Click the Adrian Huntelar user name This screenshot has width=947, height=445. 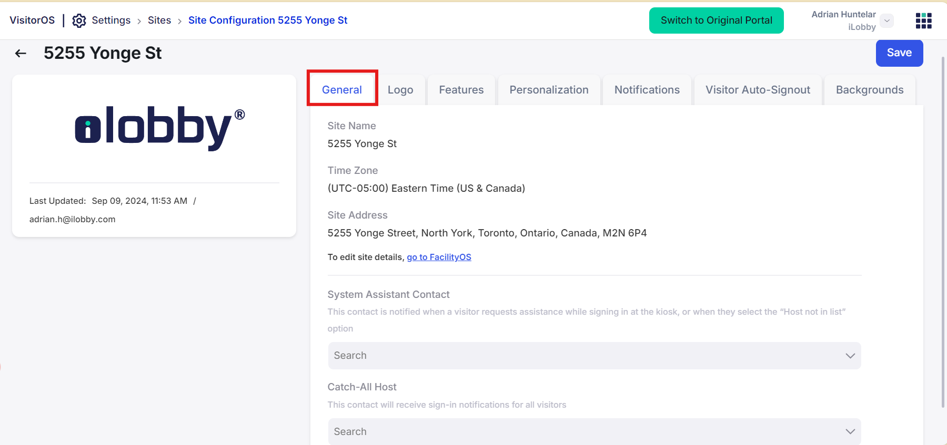click(843, 15)
